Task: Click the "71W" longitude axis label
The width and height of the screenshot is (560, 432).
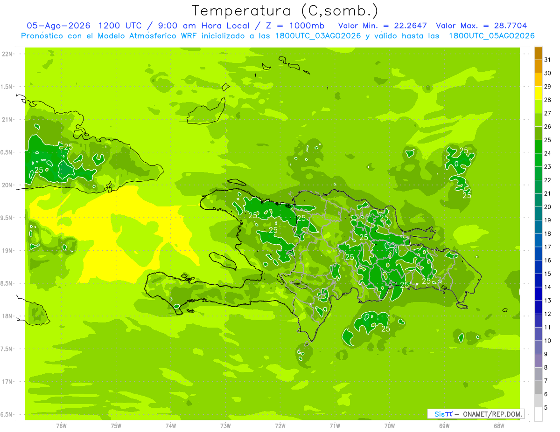Action: point(335,425)
